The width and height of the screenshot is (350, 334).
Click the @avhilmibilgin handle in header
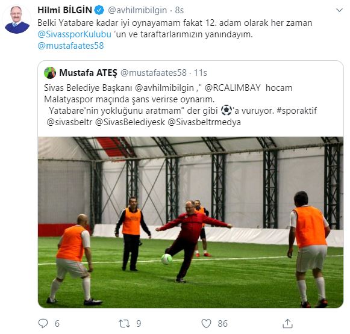tap(137, 10)
